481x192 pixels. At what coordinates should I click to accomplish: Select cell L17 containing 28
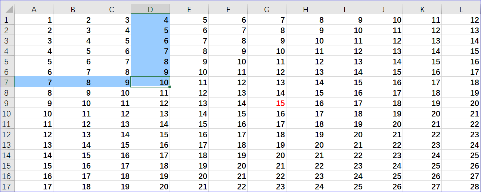pos(461,186)
